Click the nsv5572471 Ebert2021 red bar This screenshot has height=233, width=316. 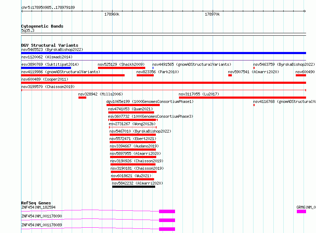click(132, 142)
